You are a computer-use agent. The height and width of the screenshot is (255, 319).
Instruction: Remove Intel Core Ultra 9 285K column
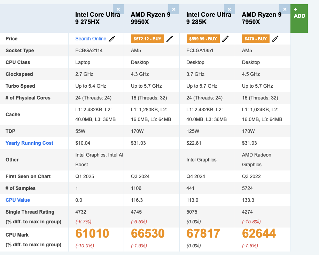coord(229,9)
